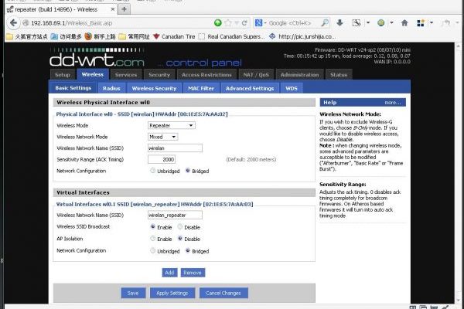Click the green go arrow in address bar
The image size is (464, 309).
(x=218, y=22)
